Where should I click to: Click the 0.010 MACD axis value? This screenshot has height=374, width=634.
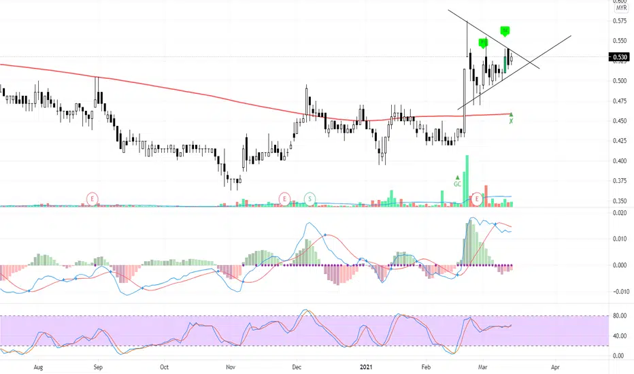point(620,239)
